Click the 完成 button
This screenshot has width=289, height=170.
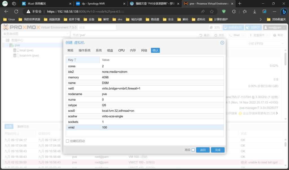(x=218, y=150)
